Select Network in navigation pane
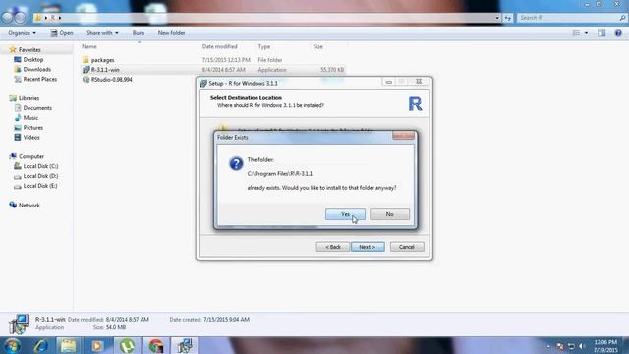Image resolution: width=629 pixels, height=354 pixels. coord(29,206)
